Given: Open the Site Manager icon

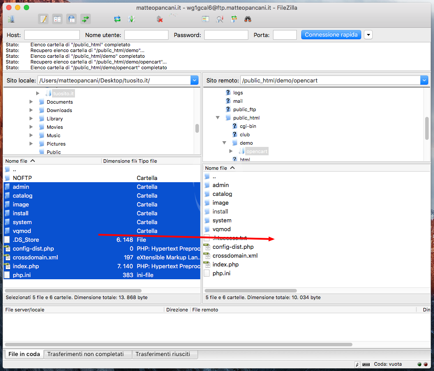Looking at the screenshot, I should point(11,19).
